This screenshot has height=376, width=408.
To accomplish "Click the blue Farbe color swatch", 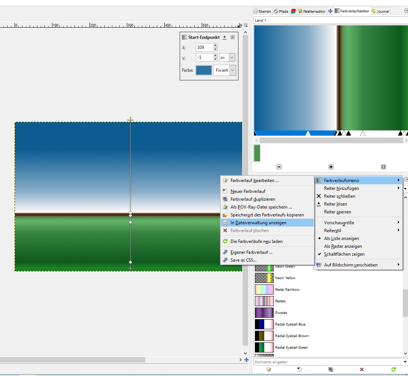I will click(x=204, y=70).
